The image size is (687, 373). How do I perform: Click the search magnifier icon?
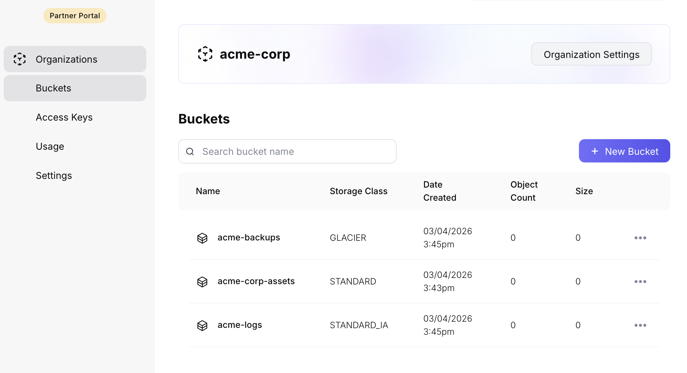click(x=190, y=152)
